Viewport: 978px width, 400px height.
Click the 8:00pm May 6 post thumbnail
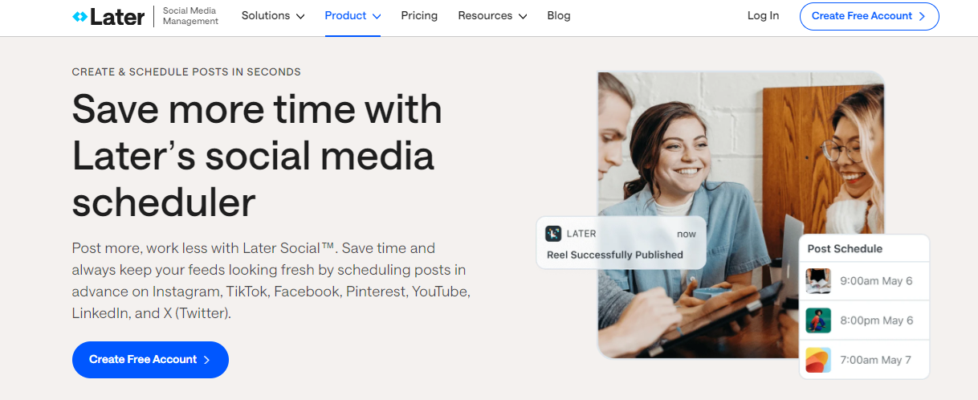[818, 320]
